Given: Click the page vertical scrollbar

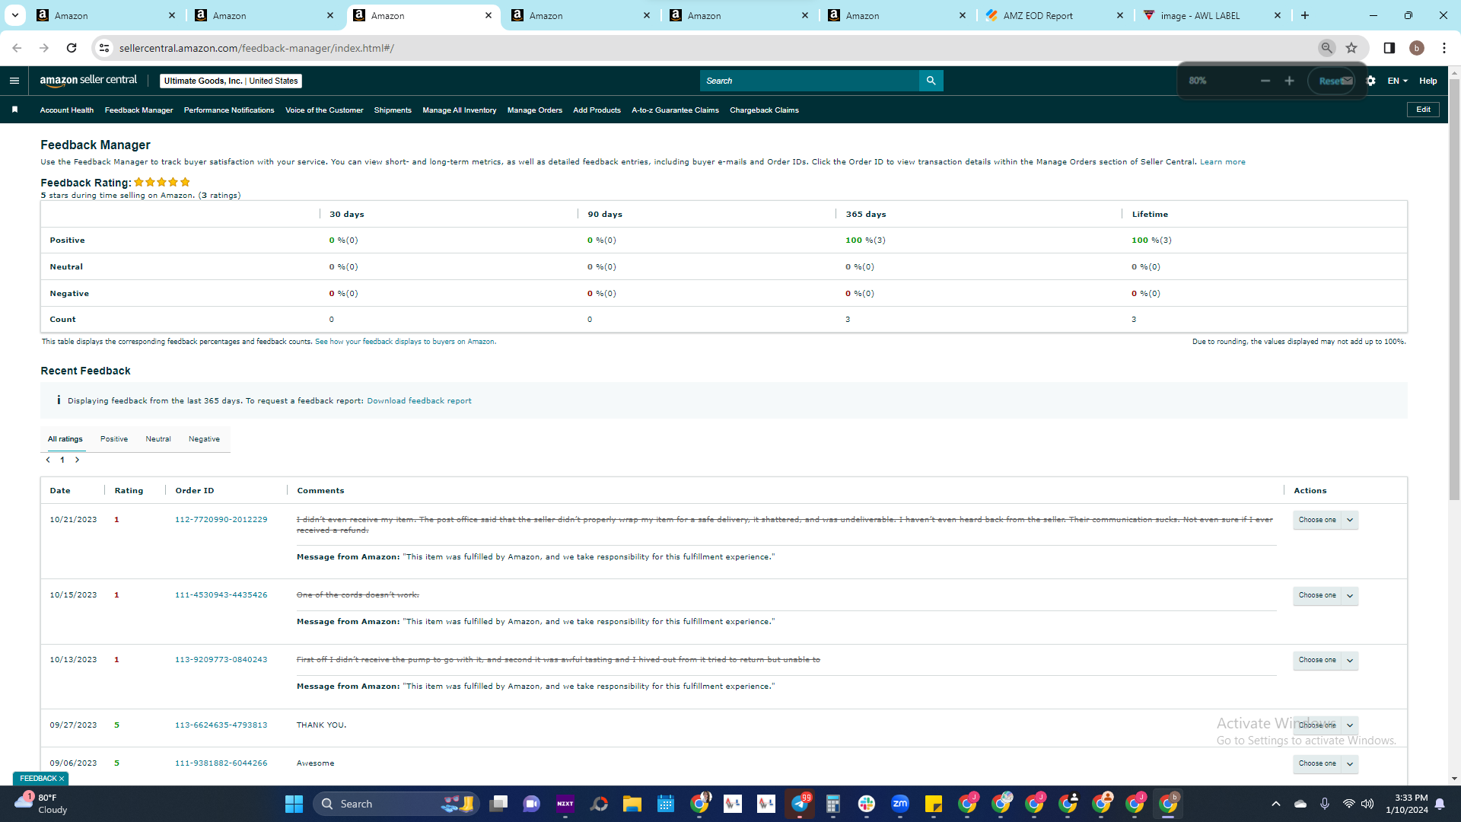Looking at the screenshot, I should click(x=1454, y=288).
